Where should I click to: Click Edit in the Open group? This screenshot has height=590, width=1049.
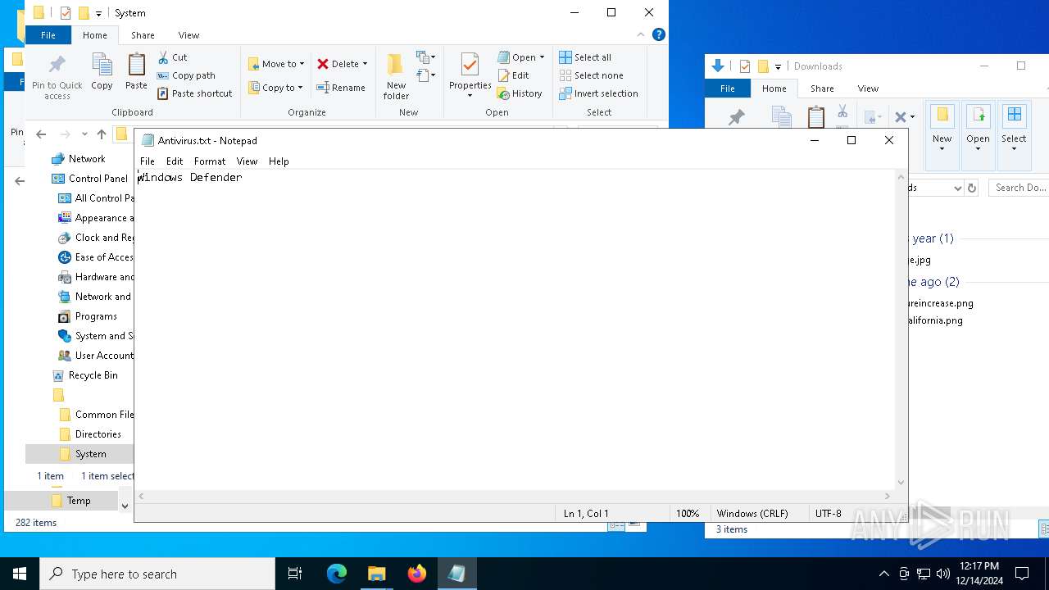[514, 75]
